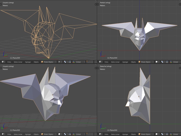Screen dimensions: 181x136
Task: Toggle first layer button in solid Usuario viewport
Action: tap(87, 134)
